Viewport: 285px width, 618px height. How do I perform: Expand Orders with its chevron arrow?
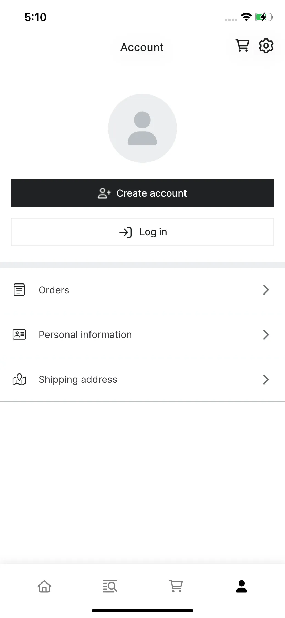(x=266, y=290)
